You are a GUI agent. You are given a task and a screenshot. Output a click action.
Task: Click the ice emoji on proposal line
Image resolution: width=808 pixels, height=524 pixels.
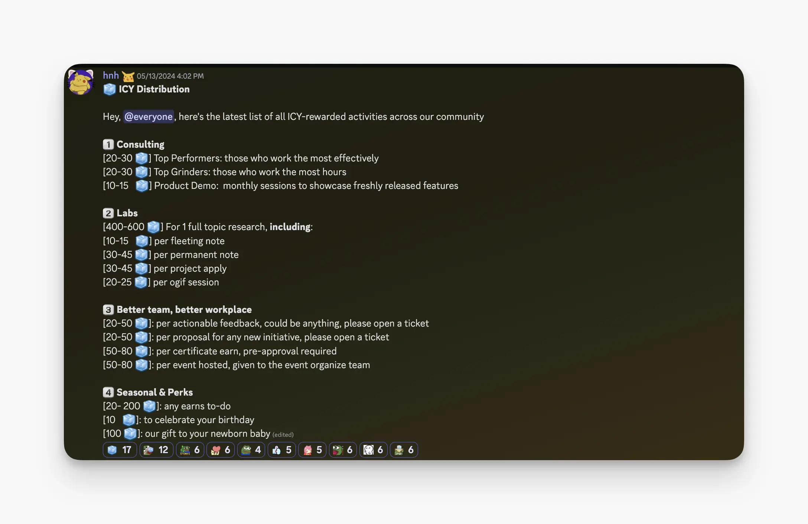[x=141, y=337]
